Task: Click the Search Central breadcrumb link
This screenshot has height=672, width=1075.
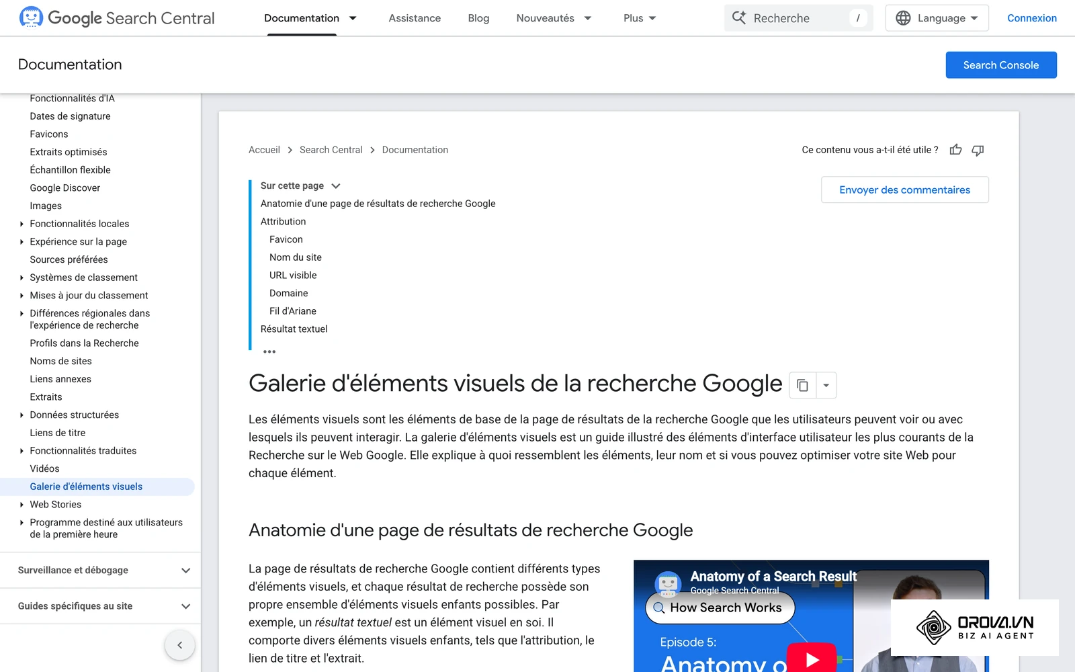Action: click(x=331, y=150)
